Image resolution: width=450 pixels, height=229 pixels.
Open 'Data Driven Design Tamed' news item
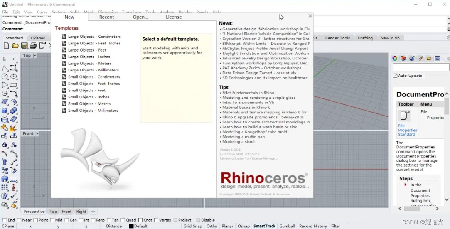click(259, 73)
